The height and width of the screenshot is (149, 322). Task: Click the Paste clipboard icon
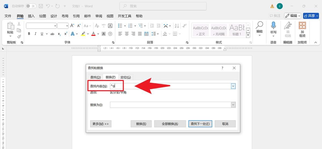tap(10, 26)
